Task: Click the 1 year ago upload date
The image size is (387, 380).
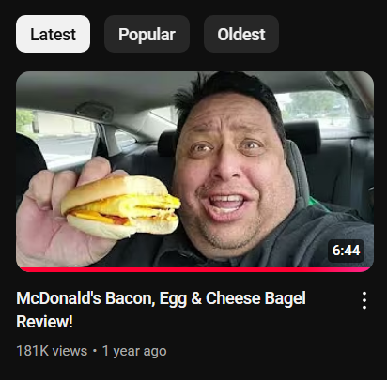Action: [134, 351]
